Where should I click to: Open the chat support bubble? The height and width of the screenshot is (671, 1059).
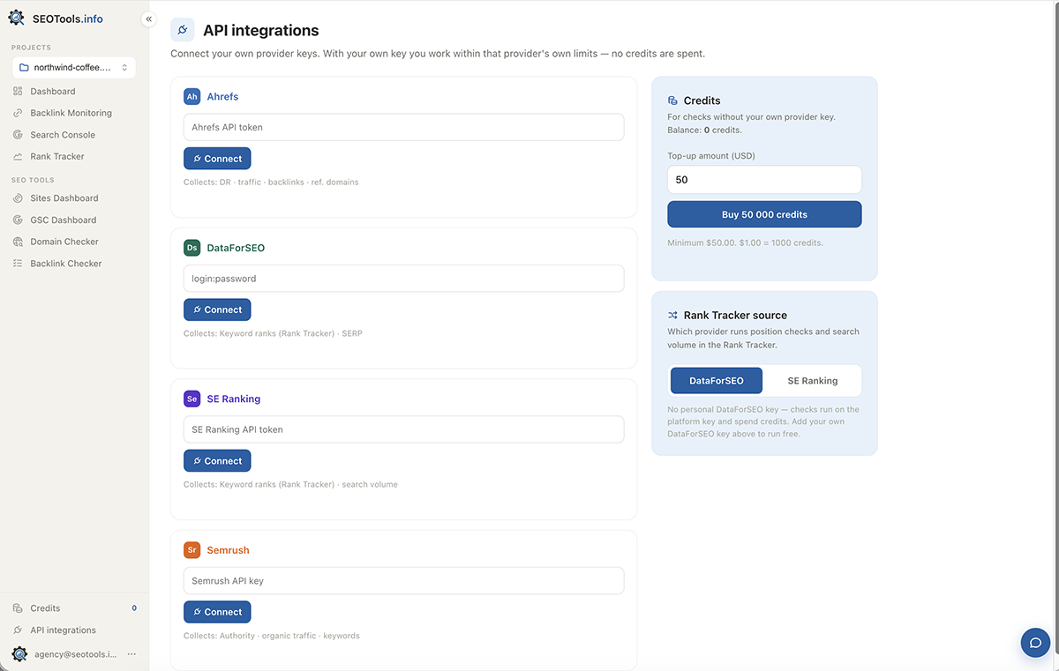[x=1035, y=643]
